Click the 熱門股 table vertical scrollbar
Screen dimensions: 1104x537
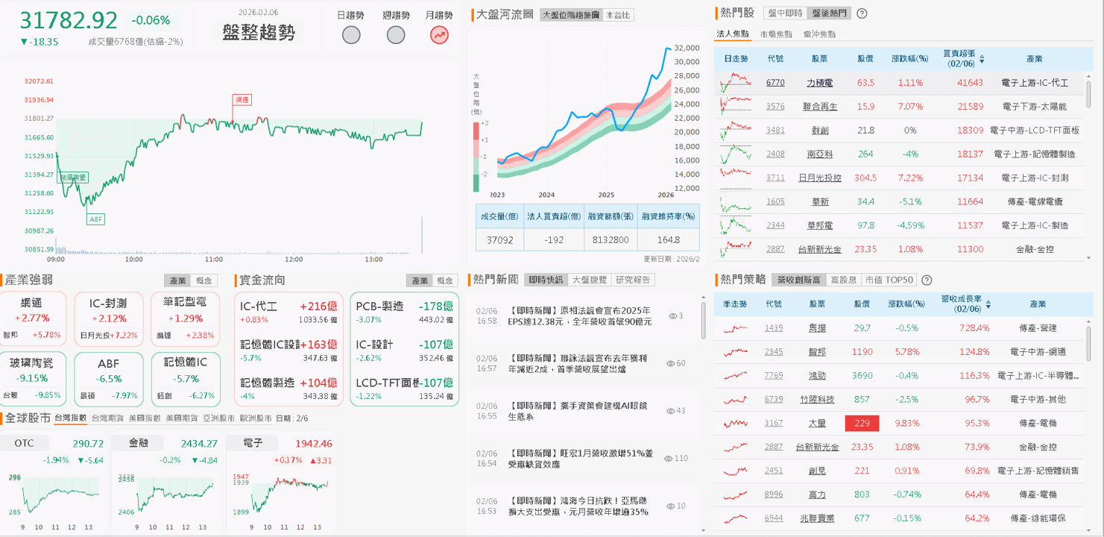click(x=1089, y=95)
